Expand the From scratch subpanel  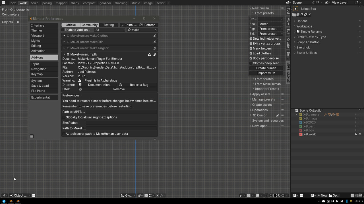click(x=264, y=79)
